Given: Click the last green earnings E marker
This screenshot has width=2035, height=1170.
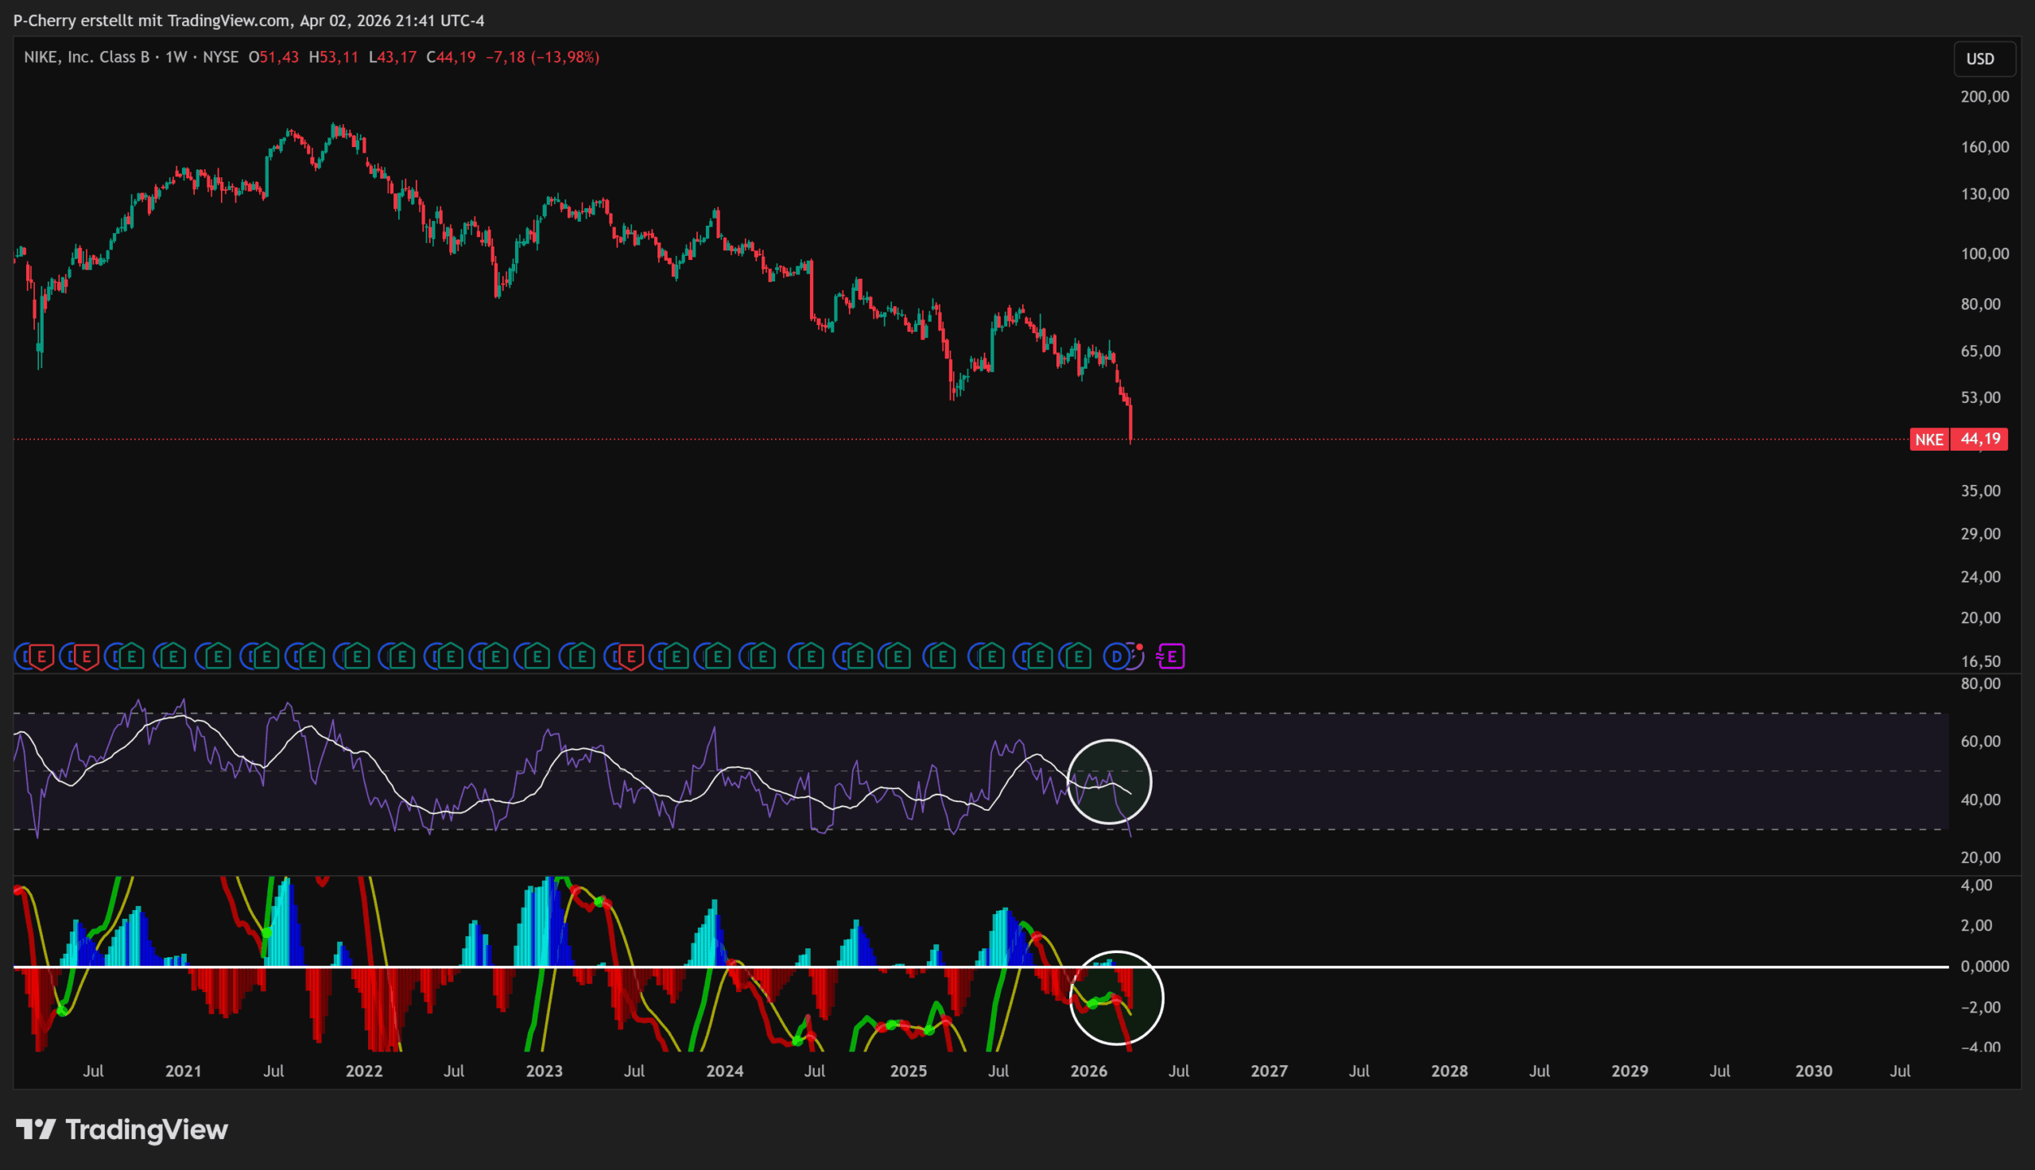Looking at the screenshot, I should click(x=1078, y=657).
